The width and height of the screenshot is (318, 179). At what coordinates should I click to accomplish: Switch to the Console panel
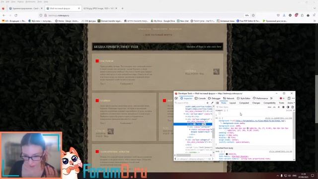pyautogui.click(x=200, y=98)
